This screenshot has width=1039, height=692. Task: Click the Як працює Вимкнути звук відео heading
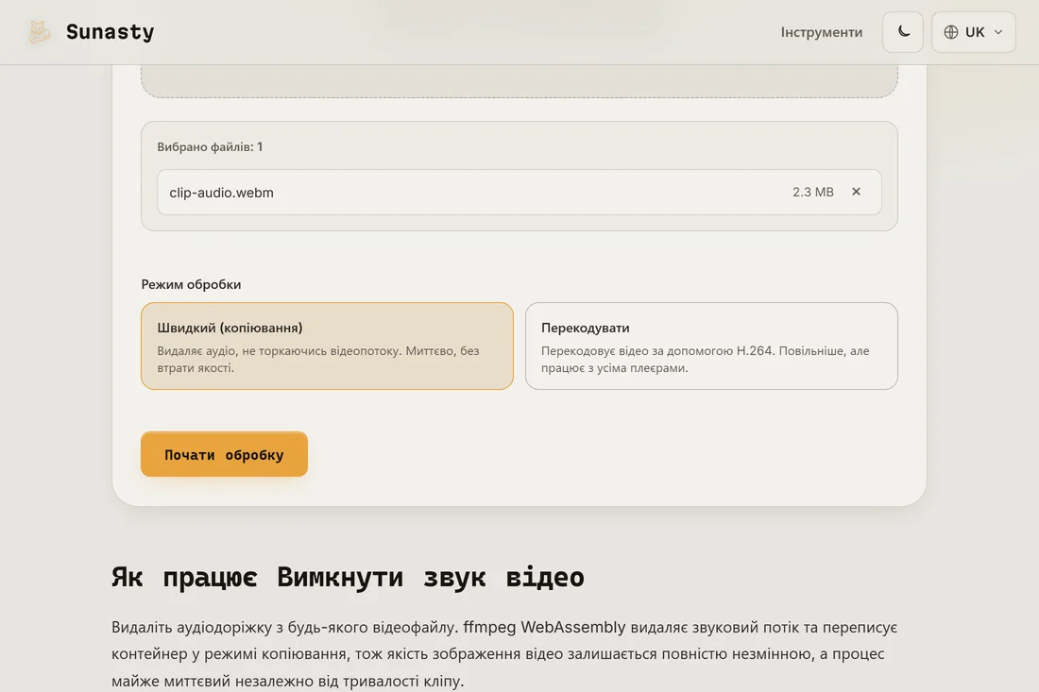coord(348,577)
